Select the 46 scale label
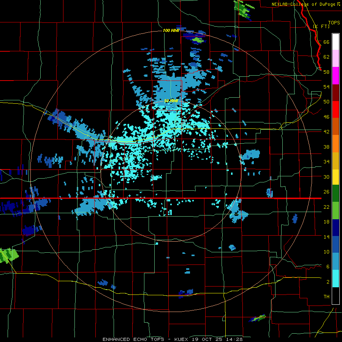 (326, 117)
